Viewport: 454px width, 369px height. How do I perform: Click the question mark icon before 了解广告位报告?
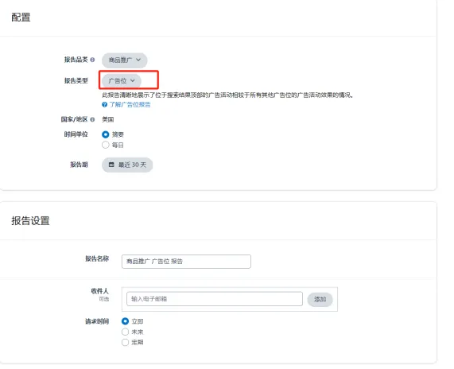pyautogui.click(x=104, y=104)
